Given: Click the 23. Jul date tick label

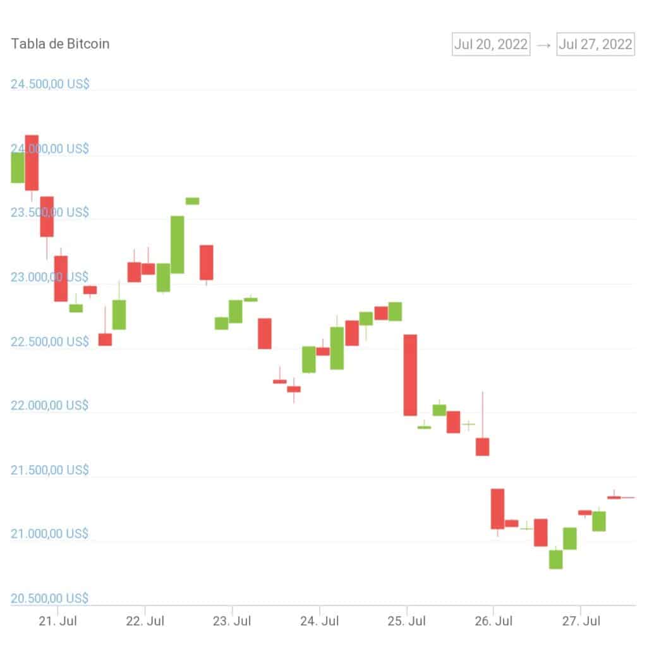Looking at the screenshot, I should [x=232, y=622].
